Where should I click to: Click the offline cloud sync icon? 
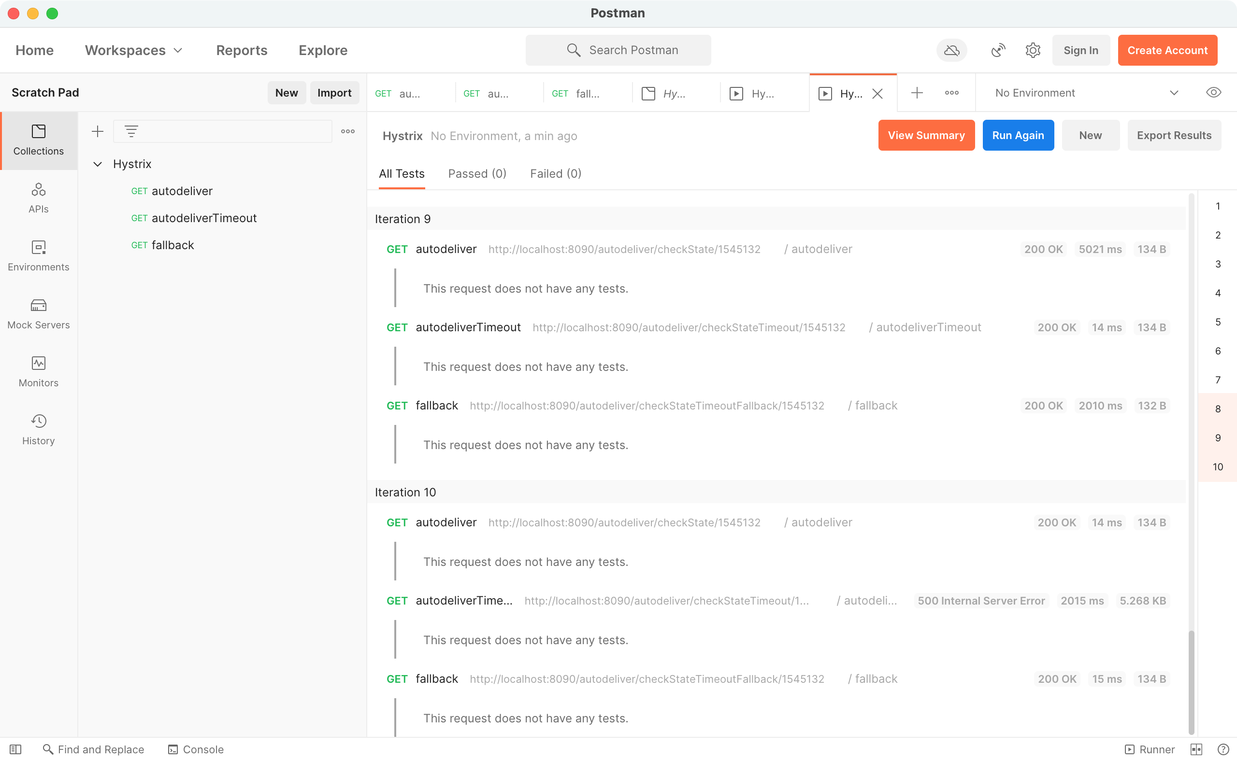pos(951,50)
